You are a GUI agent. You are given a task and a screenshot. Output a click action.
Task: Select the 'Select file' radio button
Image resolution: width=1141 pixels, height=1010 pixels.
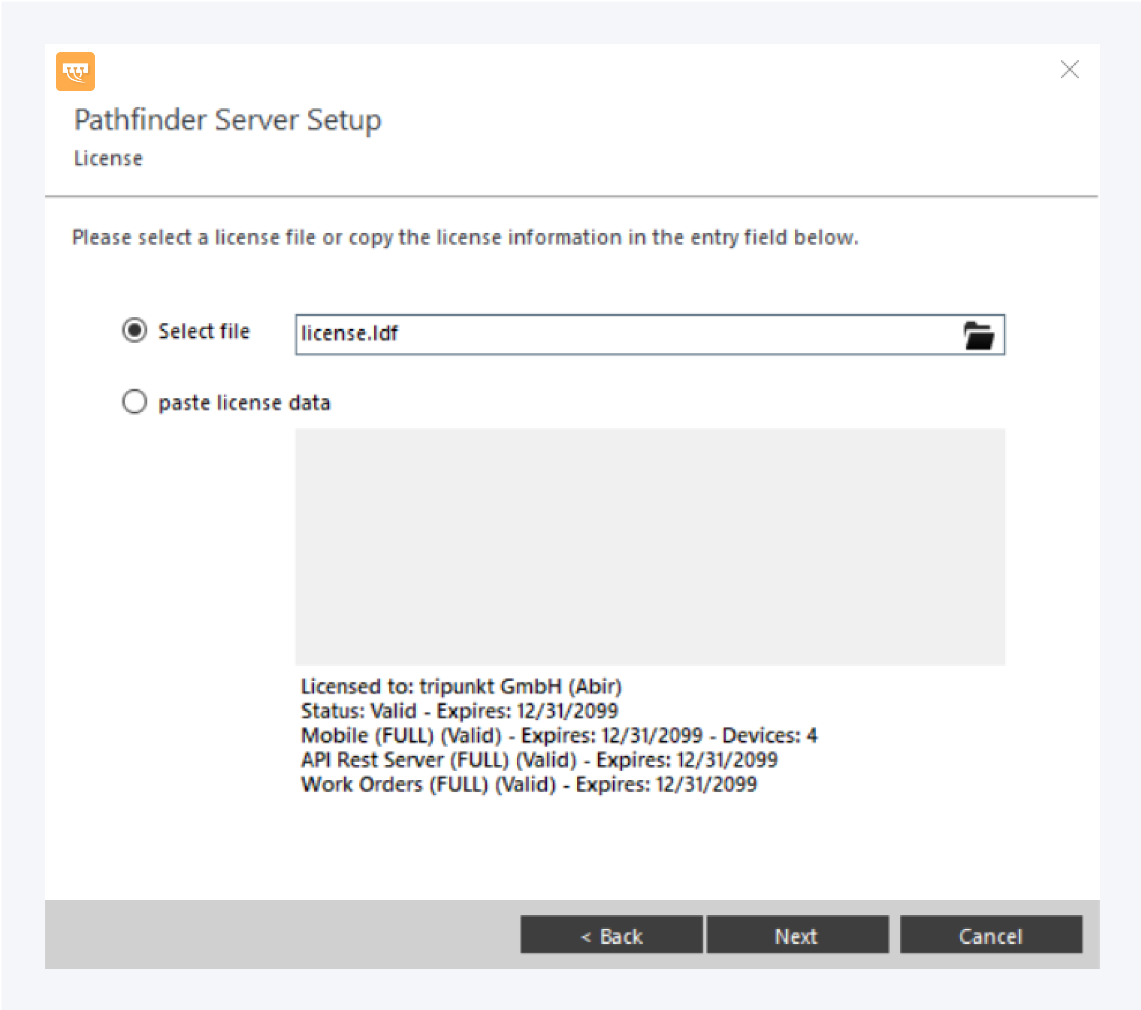[x=134, y=331]
